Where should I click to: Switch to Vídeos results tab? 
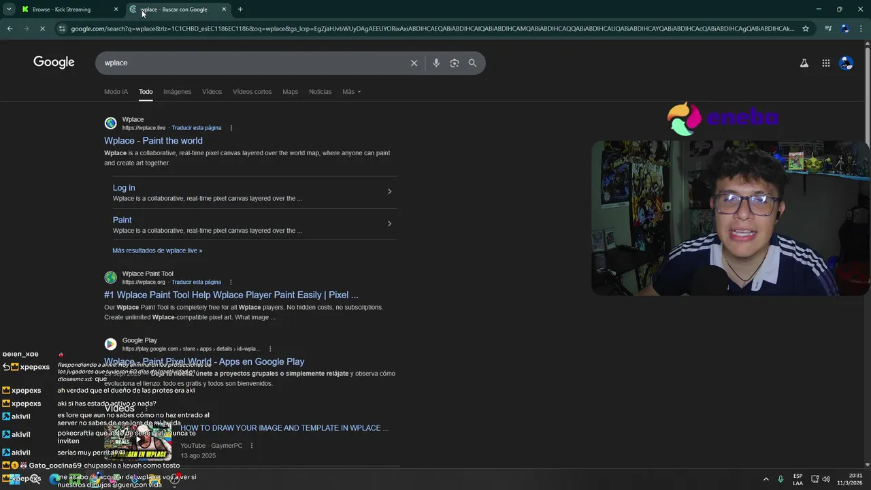[212, 92]
